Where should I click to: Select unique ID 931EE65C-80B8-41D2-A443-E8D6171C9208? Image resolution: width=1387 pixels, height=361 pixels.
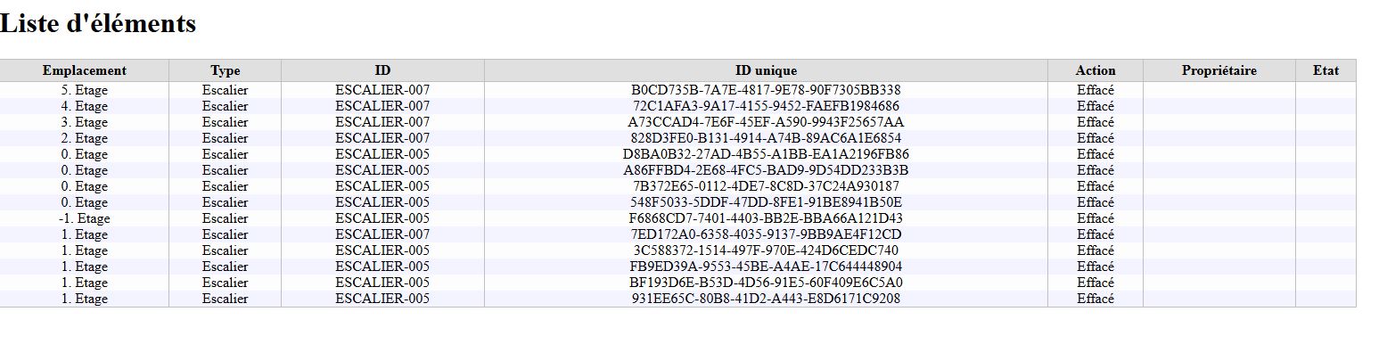tap(766, 299)
